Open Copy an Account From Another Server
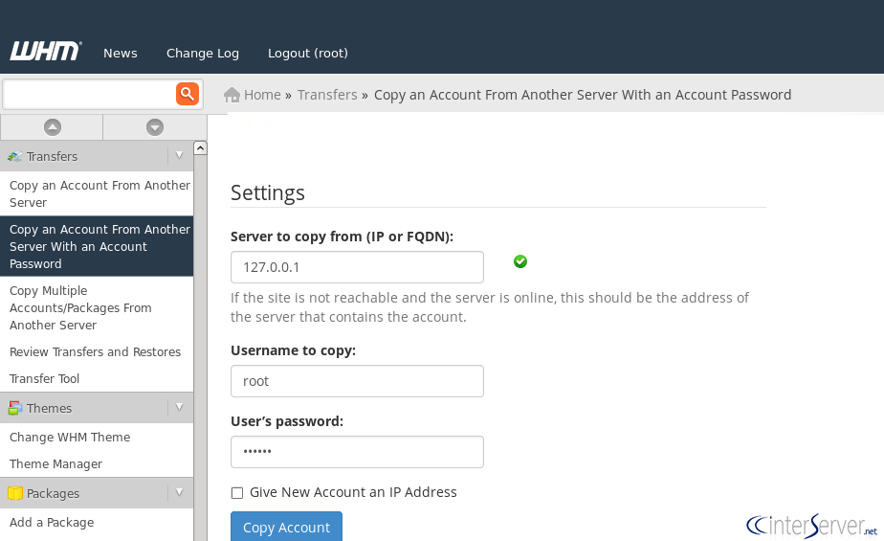The width and height of the screenshot is (884, 541). point(97,193)
